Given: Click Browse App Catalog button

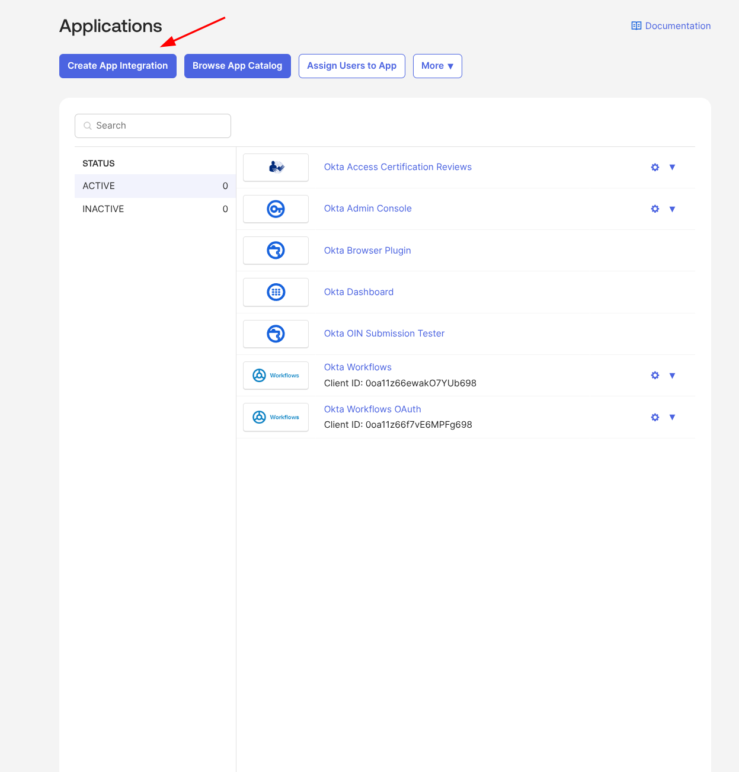Looking at the screenshot, I should 238,66.
